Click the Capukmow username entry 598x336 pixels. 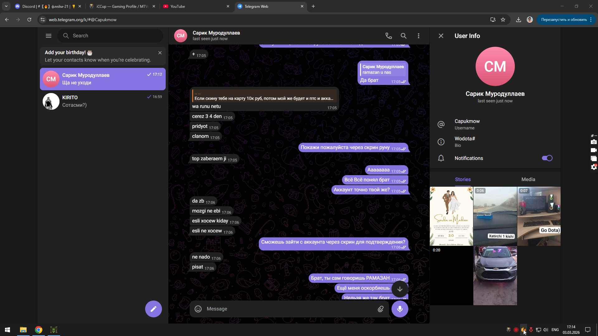[x=467, y=124]
